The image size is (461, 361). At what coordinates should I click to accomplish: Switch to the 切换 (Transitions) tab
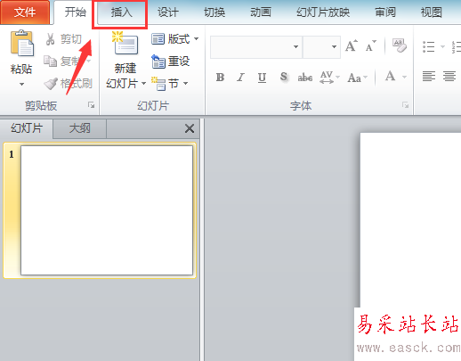(214, 12)
